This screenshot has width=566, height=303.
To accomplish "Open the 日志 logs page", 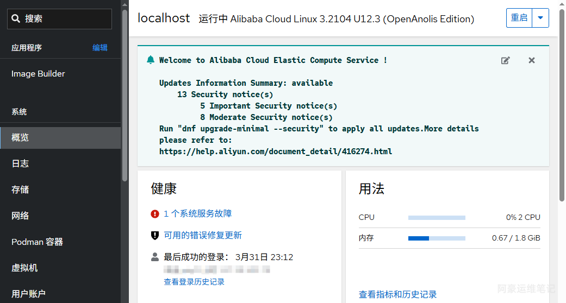I will pyautogui.click(x=20, y=163).
